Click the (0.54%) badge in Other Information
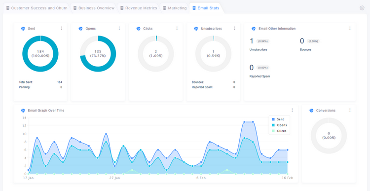This screenshot has width=370, height=191. pyautogui.click(x=263, y=41)
